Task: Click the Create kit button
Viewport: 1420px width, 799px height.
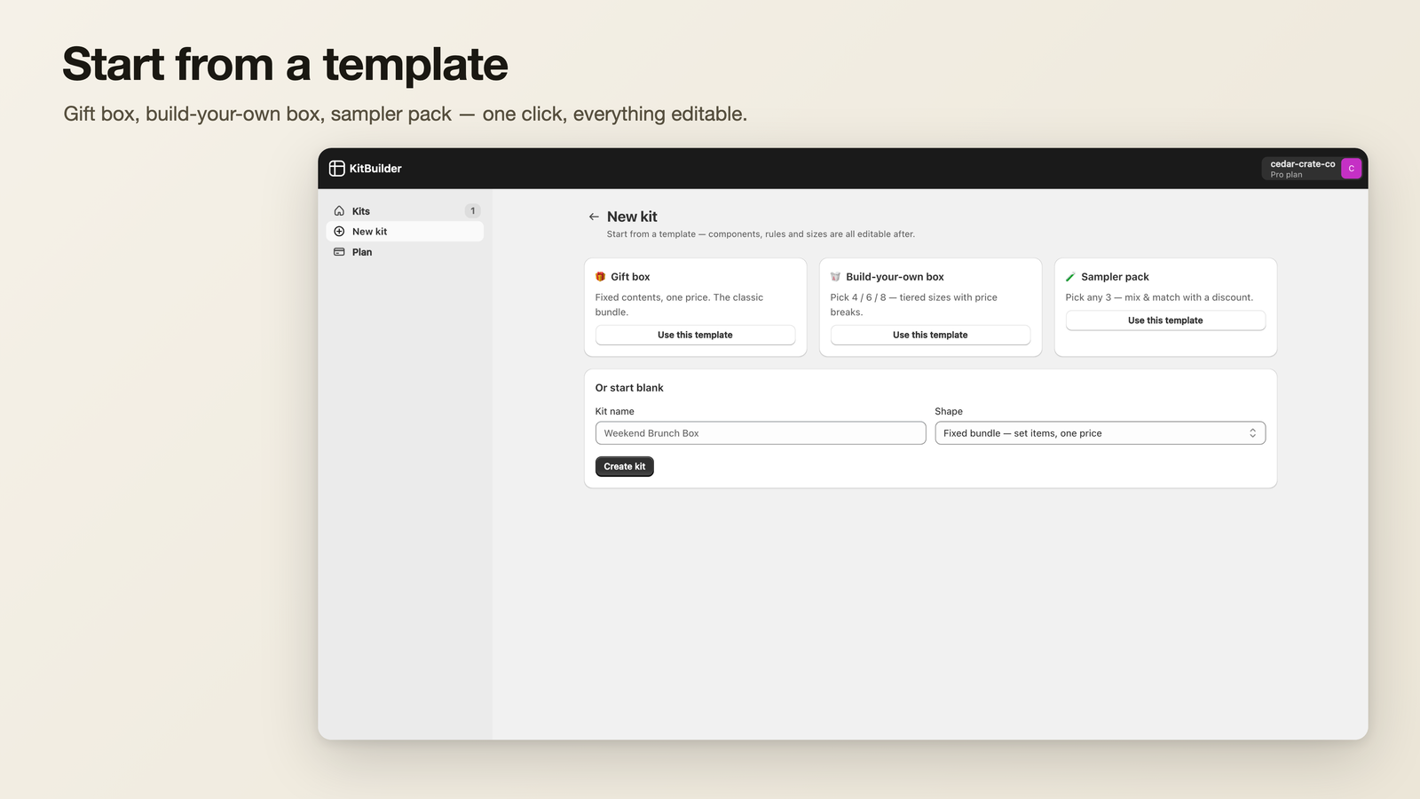Action: pos(625,467)
